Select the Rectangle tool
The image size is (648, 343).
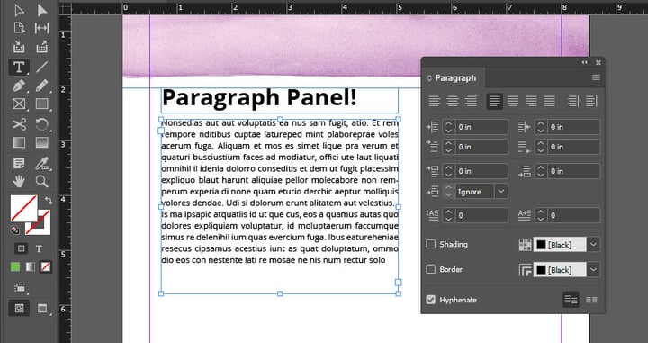(x=41, y=104)
